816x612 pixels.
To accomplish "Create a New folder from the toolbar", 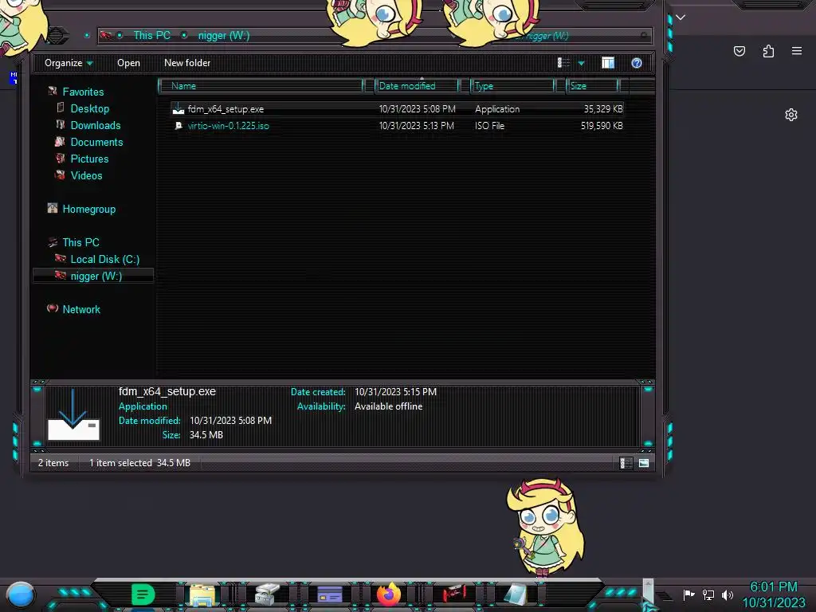I will pyautogui.click(x=187, y=63).
